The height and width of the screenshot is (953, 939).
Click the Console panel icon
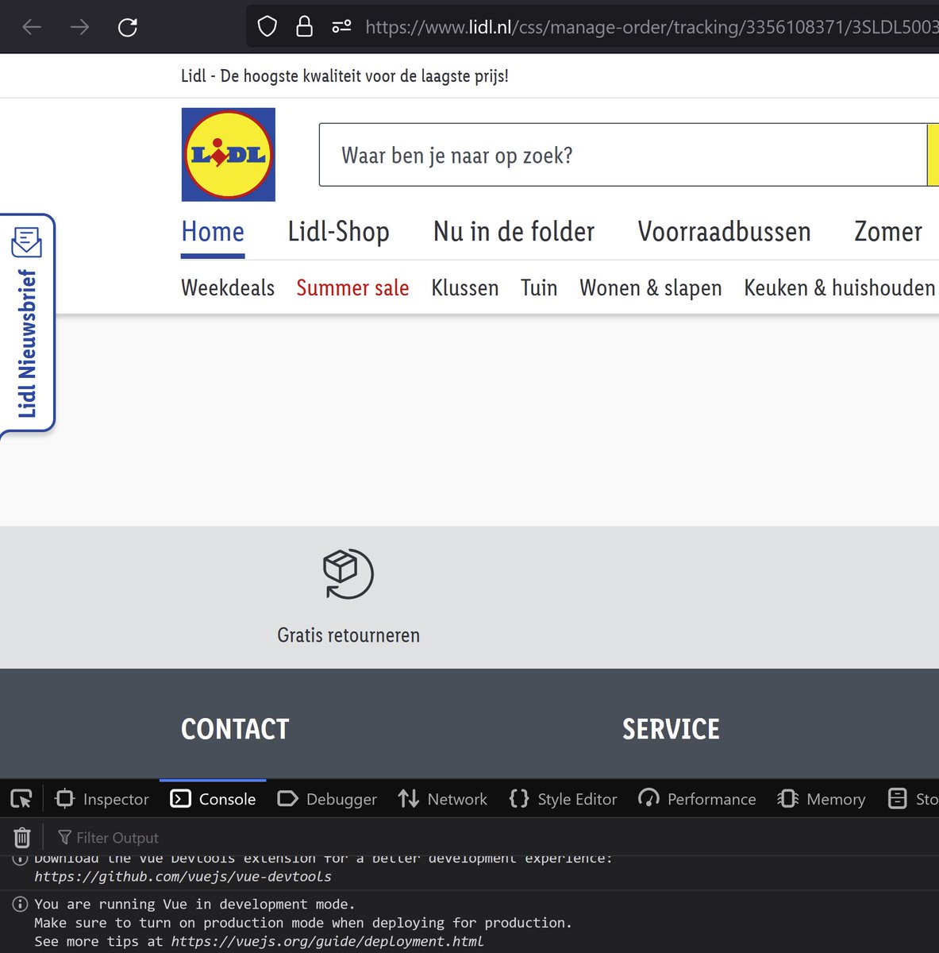(181, 799)
